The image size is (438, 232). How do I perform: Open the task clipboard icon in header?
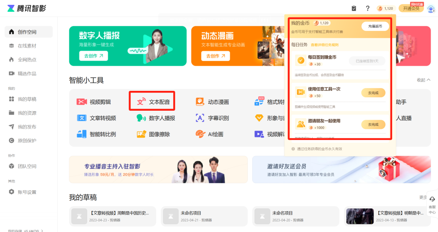tap(354, 9)
